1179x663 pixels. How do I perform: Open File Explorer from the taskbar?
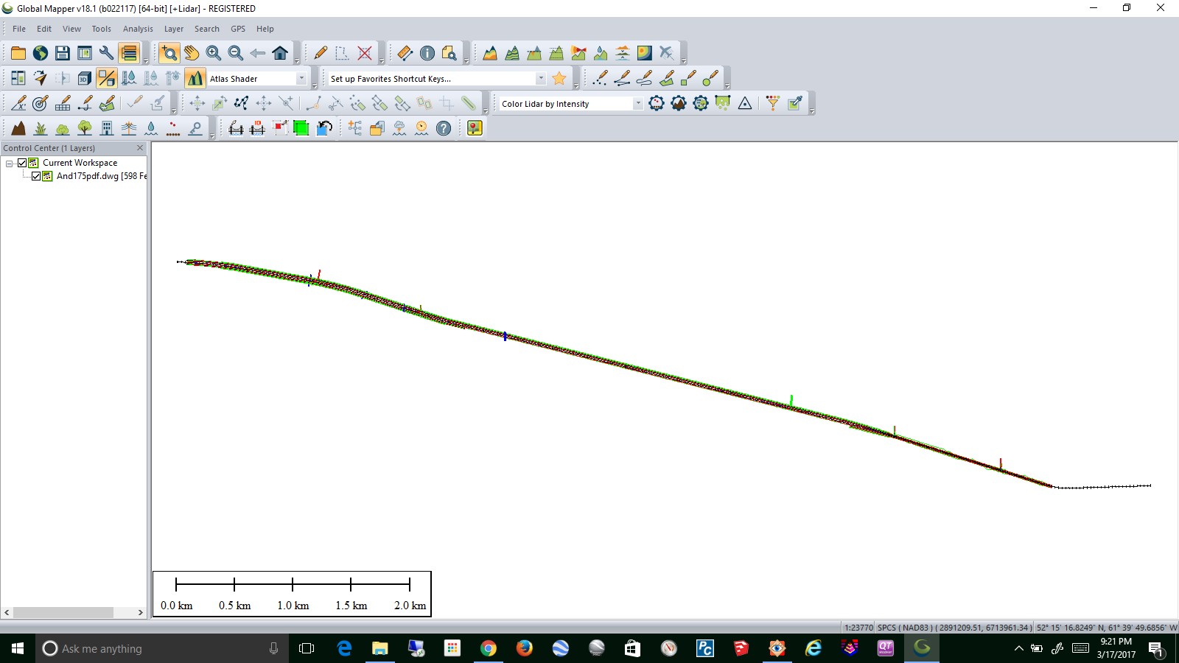[x=379, y=648]
